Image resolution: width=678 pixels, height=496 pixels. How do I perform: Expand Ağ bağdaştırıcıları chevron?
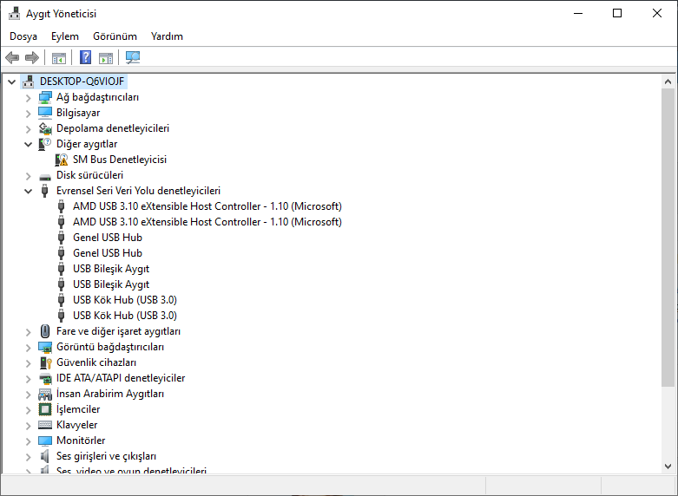coord(28,98)
